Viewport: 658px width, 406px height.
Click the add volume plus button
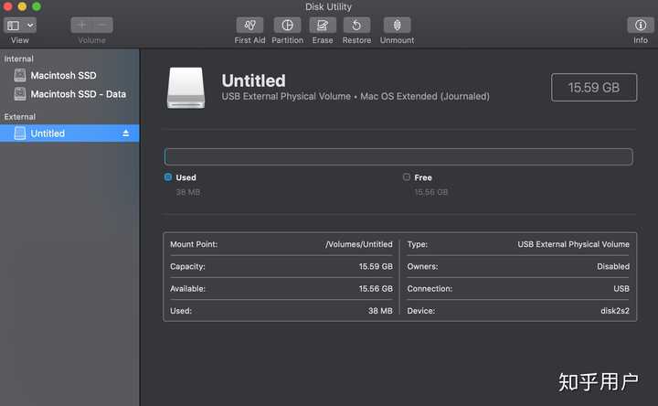[82, 26]
